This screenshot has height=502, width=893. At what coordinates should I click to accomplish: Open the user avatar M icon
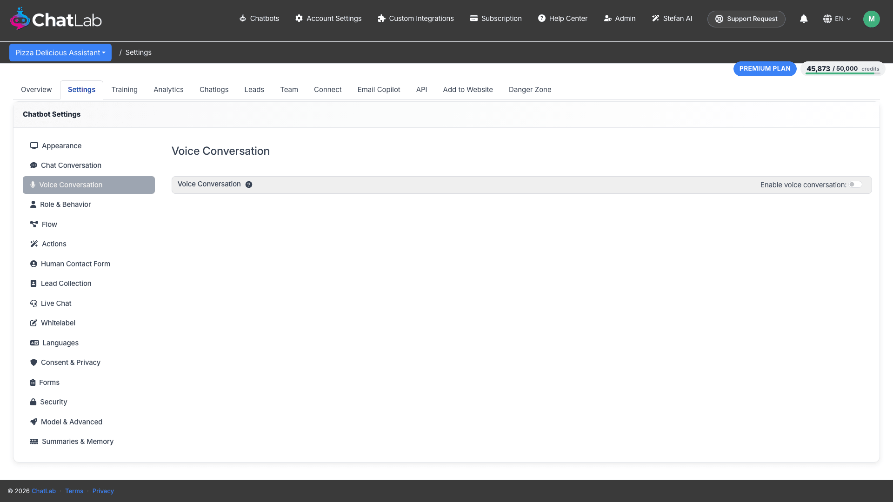(x=871, y=19)
